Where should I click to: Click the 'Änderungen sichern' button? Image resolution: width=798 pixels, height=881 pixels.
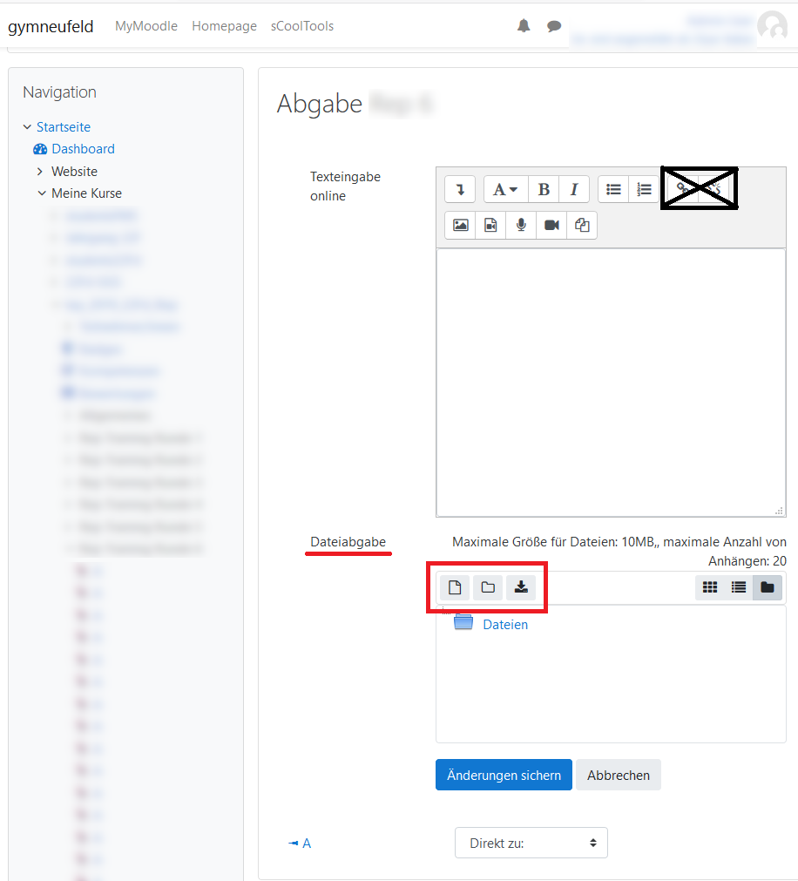pos(504,775)
